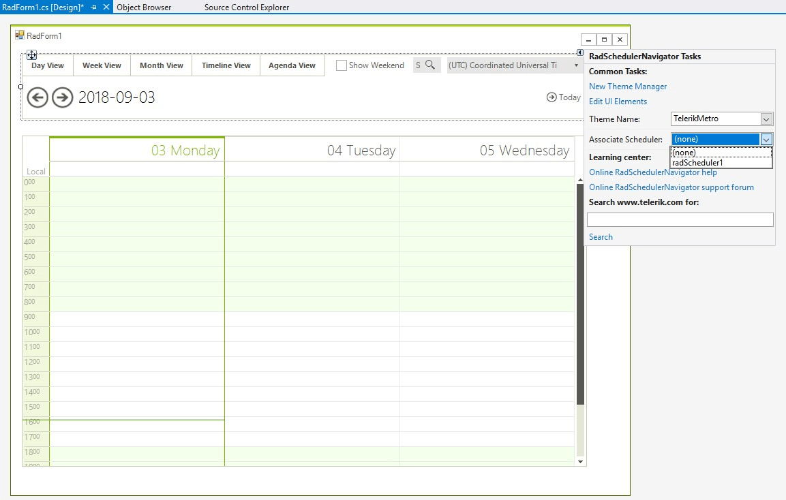Click the move handle above the scheduler
The width and height of the screenshot is (786, 500).
click(31, 55)
